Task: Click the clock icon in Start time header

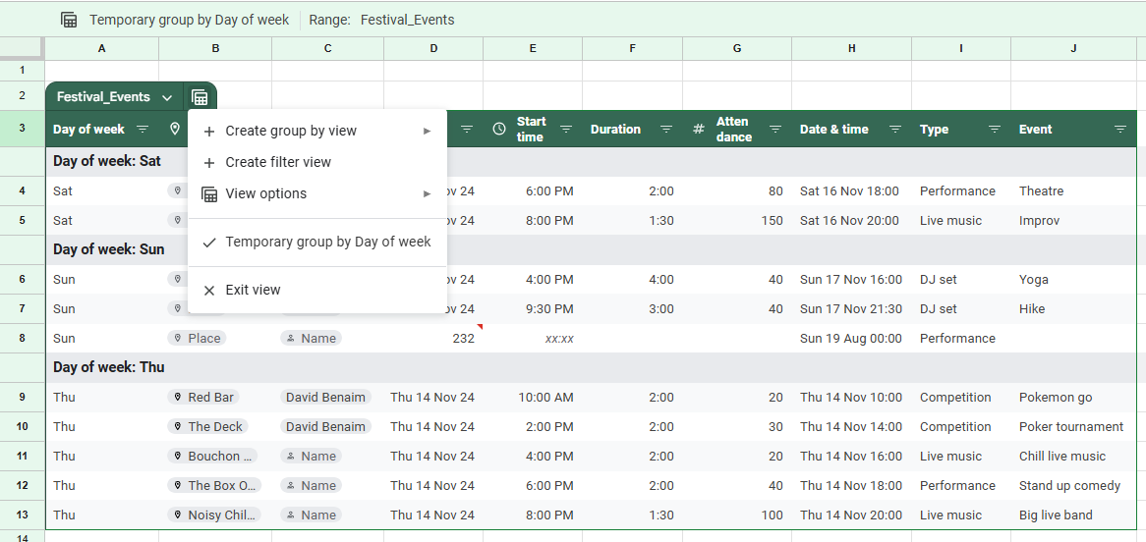Action: coord(499,129)
